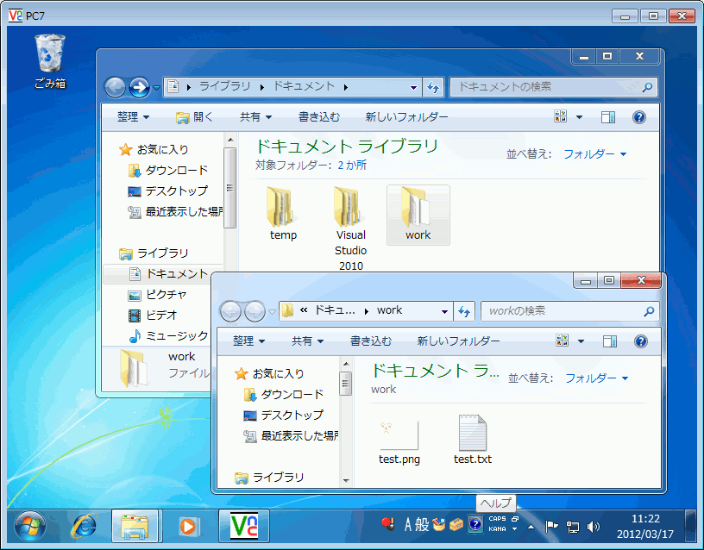Click the speaker volume icon in tray
This screenshot has height=550, width=704.
594,524
